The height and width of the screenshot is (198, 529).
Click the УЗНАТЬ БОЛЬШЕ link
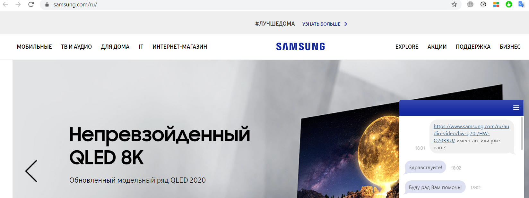321,24
